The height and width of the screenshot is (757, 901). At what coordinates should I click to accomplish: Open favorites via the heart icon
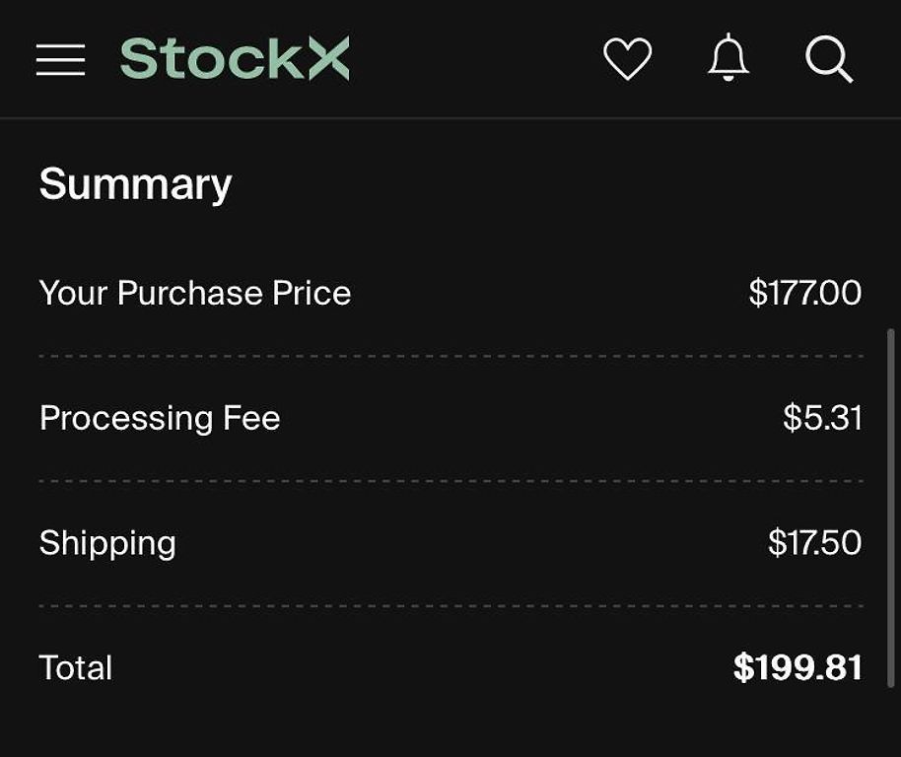coord(627,59)
